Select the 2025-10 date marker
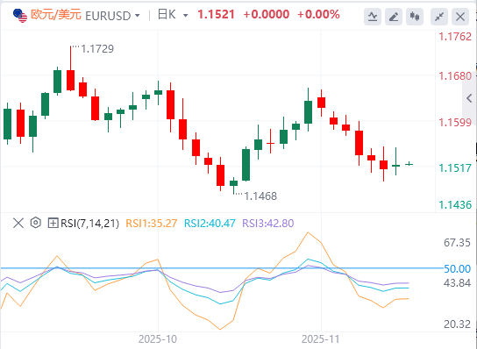Image resolution: width=477 pixels, height=349 pixels. click(x=158, y=339)
